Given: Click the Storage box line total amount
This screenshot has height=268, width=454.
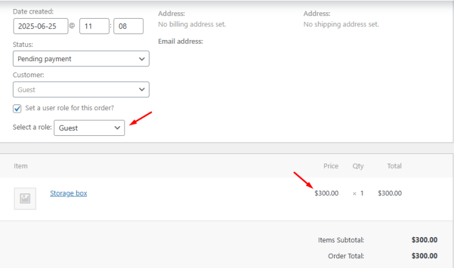Looking at the screenshot, I should click(x=390, y=193).
